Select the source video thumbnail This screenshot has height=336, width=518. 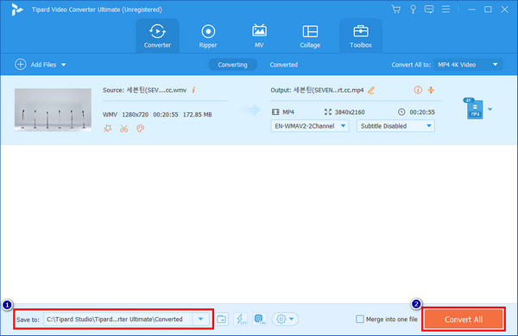tap(53, 110)
